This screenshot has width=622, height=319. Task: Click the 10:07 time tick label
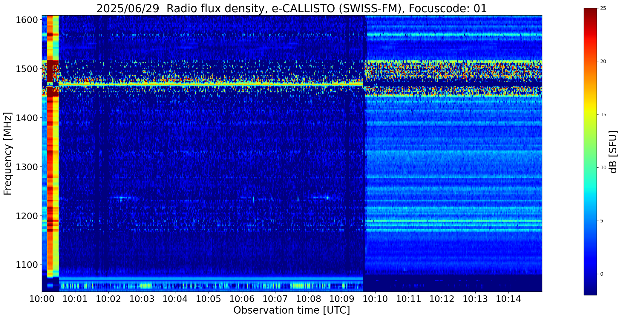275,299
